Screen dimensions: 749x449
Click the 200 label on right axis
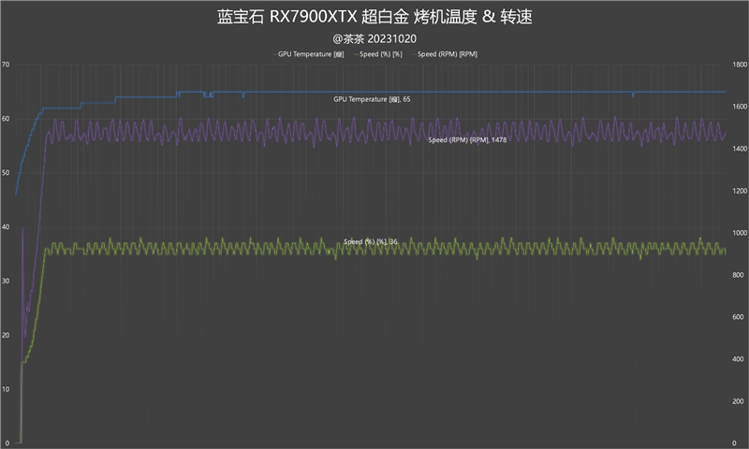pyautogui.click(x=739, y=401)
